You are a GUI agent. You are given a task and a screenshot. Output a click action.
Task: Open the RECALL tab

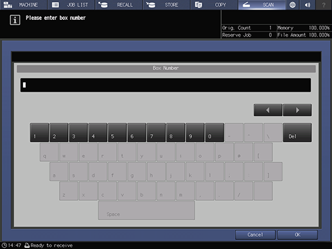(119, 4)
